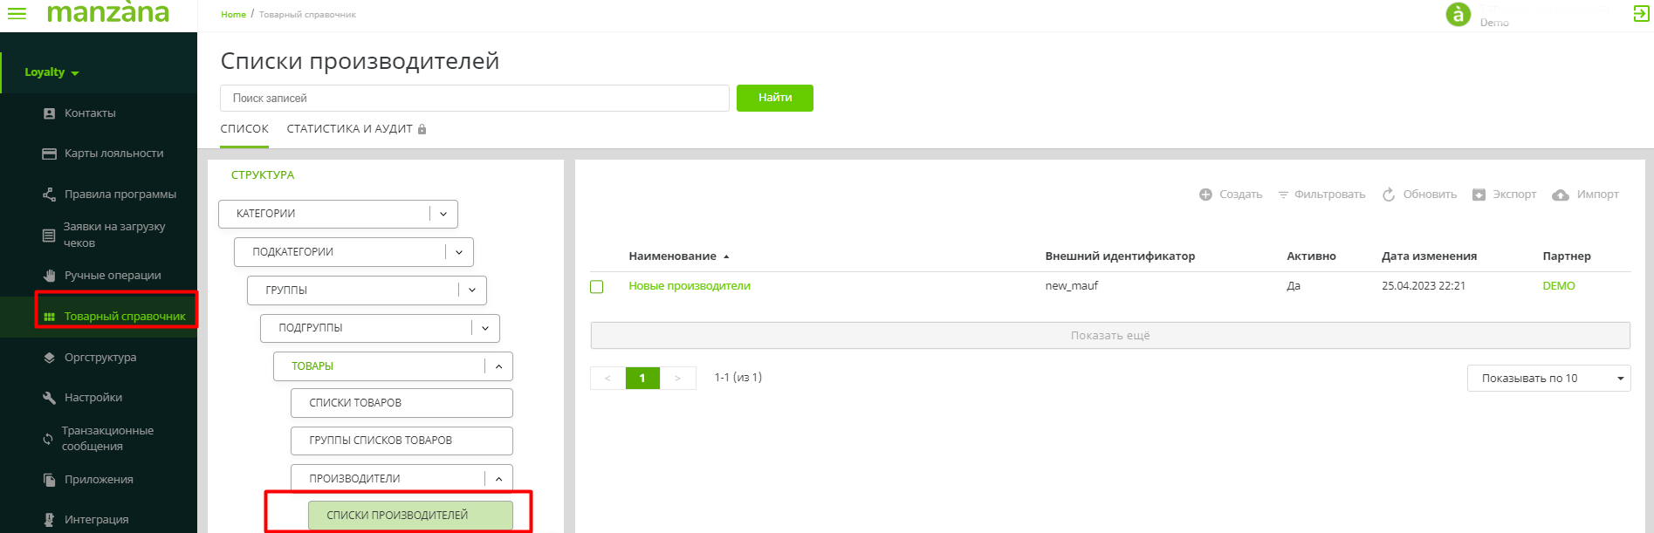
Task: Open the Новые производители link
Action: pyautogui.click(x=690, y=286)
